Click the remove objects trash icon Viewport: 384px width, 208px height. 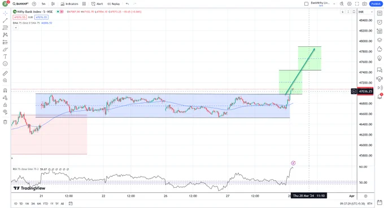tap(5, 122)
